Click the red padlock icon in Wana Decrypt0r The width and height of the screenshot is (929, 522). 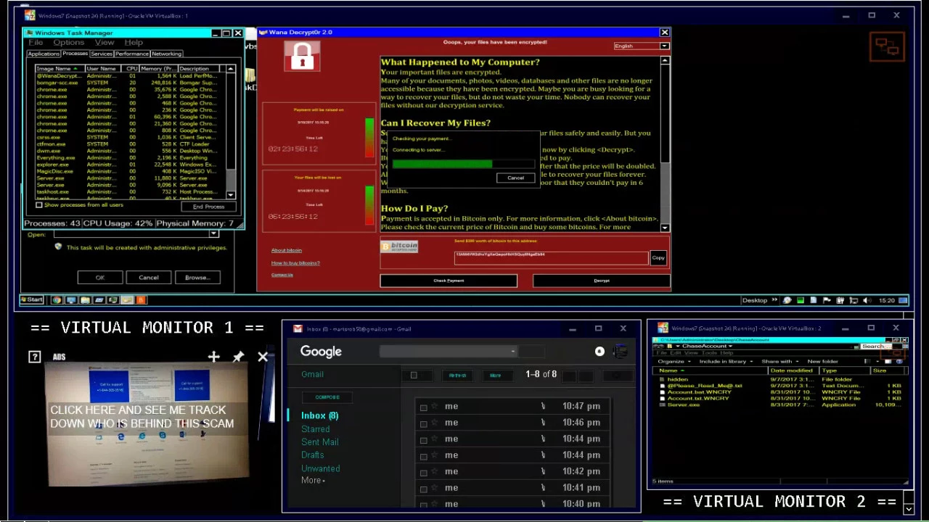click(x=302, y=57)
